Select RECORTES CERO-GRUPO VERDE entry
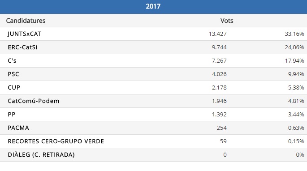The width and height of the screenshot is (307, 171). point(56,141)
